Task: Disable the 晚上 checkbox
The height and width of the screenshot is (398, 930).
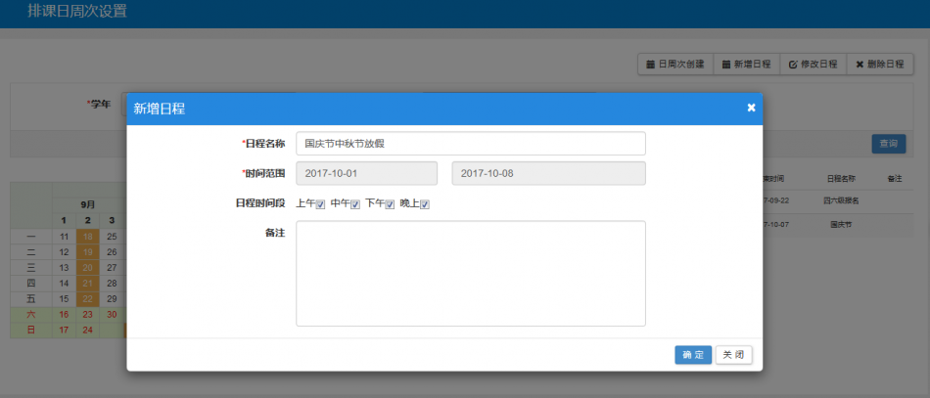Action: tap(425, 204)
